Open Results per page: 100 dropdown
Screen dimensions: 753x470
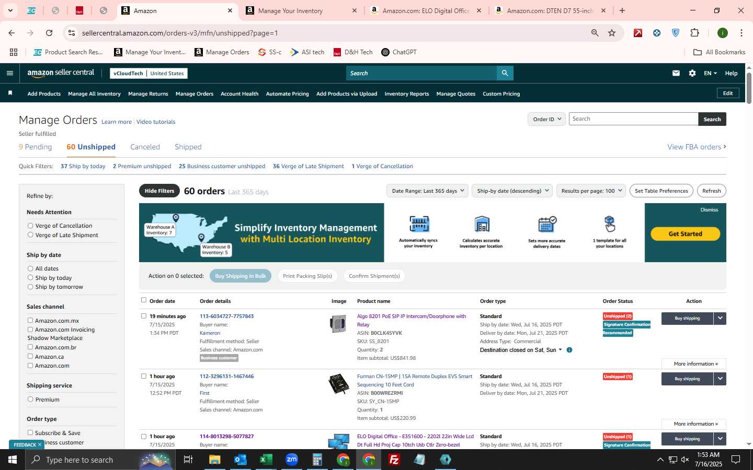click(x=591, y=191)
